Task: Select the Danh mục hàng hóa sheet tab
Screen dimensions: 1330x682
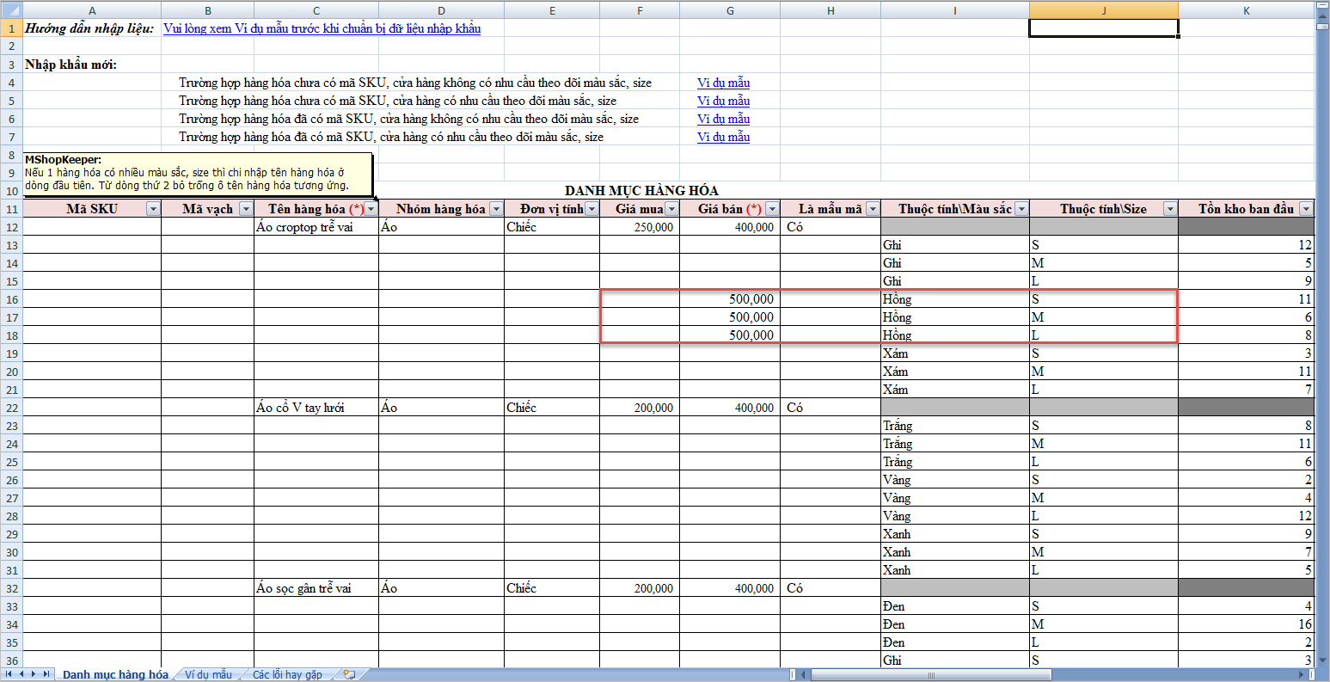Action: 115,675
